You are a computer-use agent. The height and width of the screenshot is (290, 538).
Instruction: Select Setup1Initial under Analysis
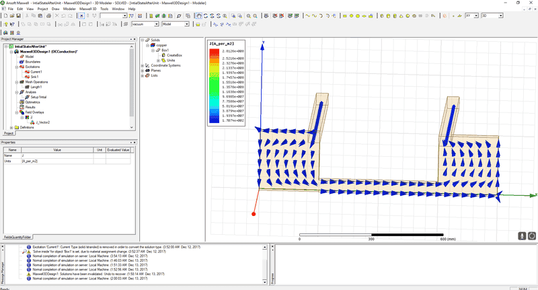tap(38, 98)
